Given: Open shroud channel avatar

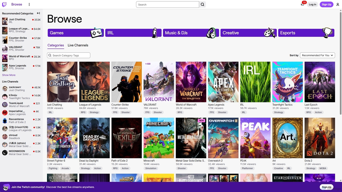Looking at the screenshot, I should pos(5,137).
